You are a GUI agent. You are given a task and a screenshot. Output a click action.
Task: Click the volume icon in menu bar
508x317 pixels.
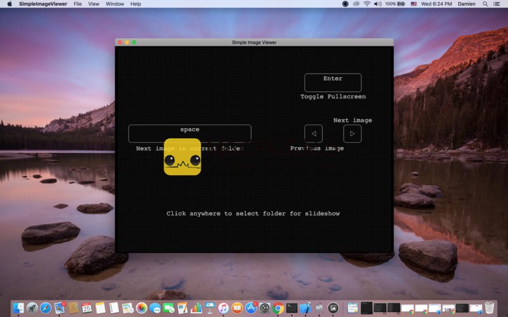[378, 4]
